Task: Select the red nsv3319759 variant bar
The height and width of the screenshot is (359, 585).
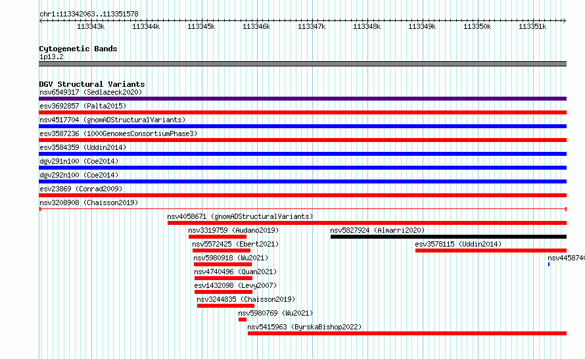Action: click(218, 237)
